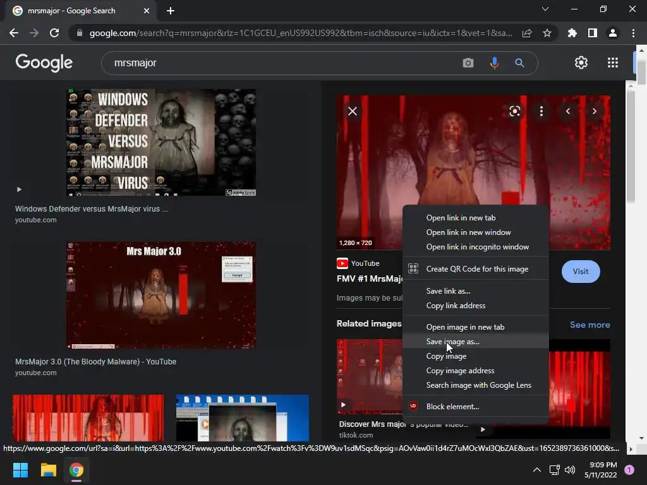Open the clock showing 9:09 PM

(x=600, y=470)
